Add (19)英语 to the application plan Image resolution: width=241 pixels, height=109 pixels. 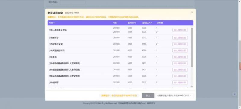click(180, 57)
